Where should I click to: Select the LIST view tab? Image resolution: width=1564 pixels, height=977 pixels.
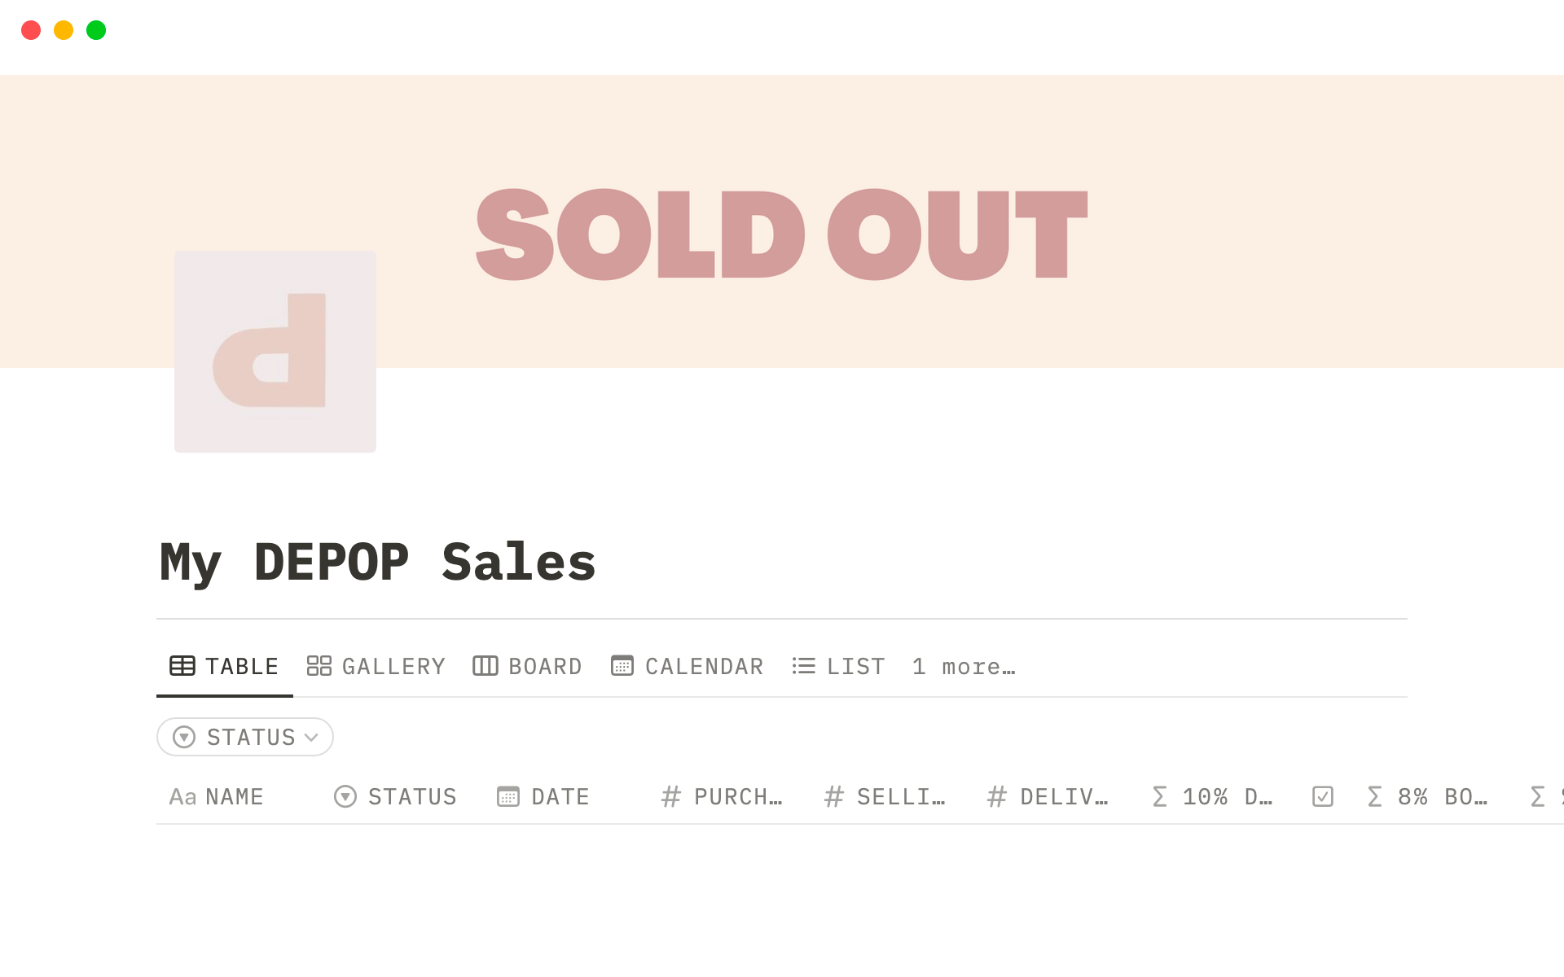coord(855,666)
